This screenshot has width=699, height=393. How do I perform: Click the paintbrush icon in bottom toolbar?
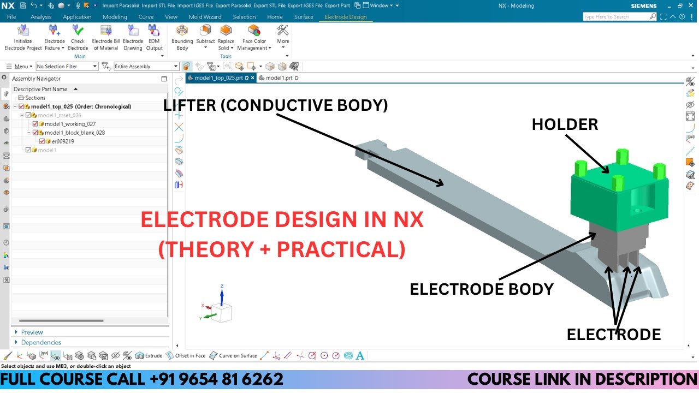pyautogui.click(x=8, y=355)
